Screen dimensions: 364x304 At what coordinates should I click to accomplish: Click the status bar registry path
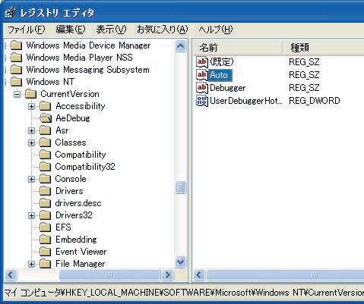click(184, 293)
